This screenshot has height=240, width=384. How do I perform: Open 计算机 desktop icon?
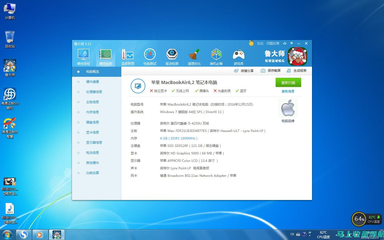10,11
